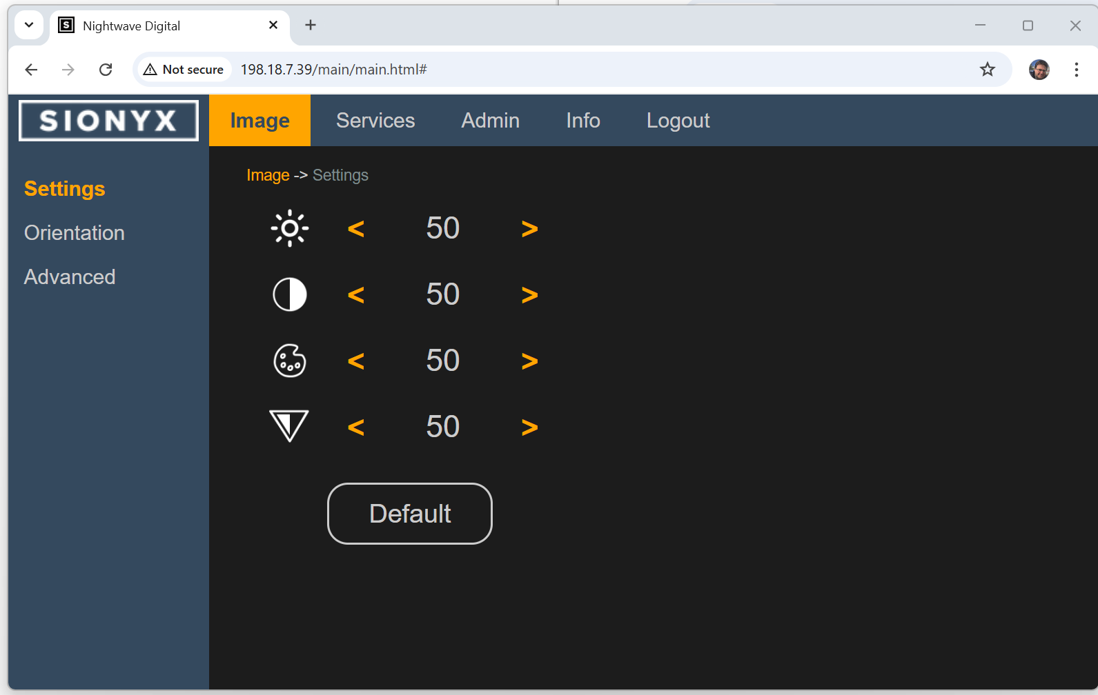Open the Orientation sidebar page
Image resolution: width=1098 pixels, height=695 pixels.
tap(75, 233)
